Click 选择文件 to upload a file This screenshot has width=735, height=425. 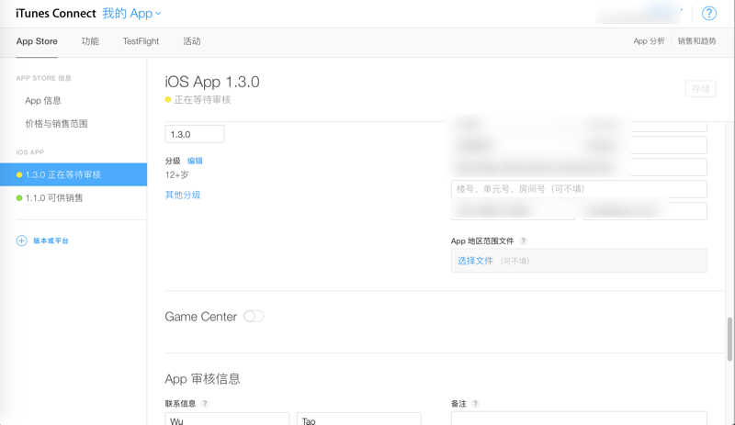(x=475, y=261)
